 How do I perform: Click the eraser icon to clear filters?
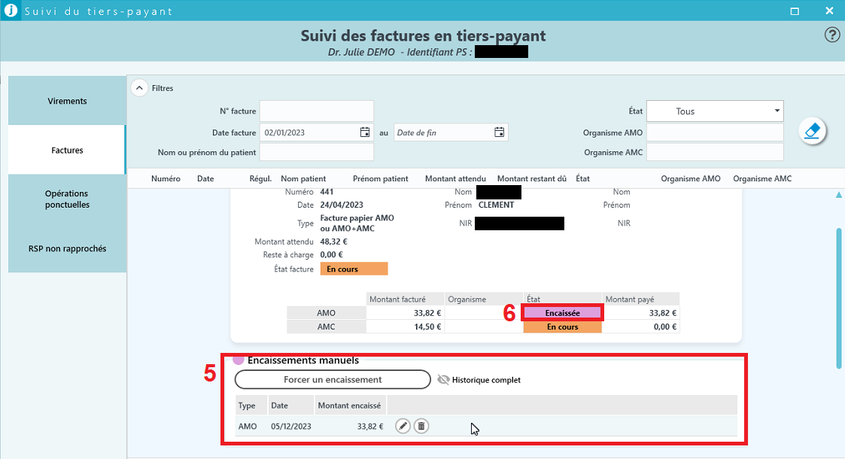pyautogui.click(x=813, y=131)
